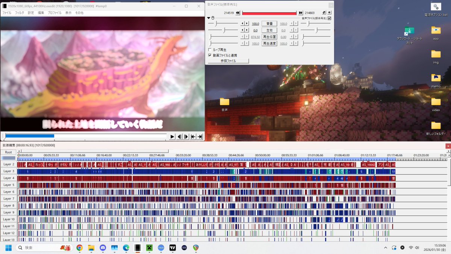Image resolution: width=451 pixels, height=254 pixels.
Task: Jump to the first frame button
Action: pyautogui.click(x=193, y=137)
